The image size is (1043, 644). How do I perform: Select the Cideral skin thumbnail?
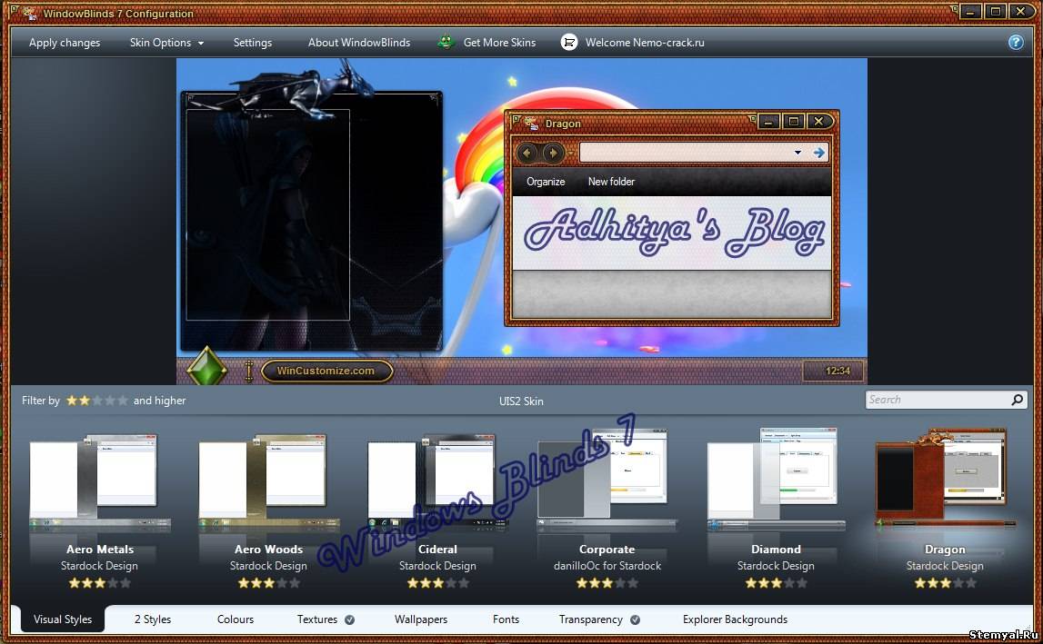[x=437, y=481]
